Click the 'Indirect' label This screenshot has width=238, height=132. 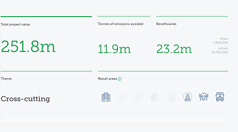coord(223,48)
